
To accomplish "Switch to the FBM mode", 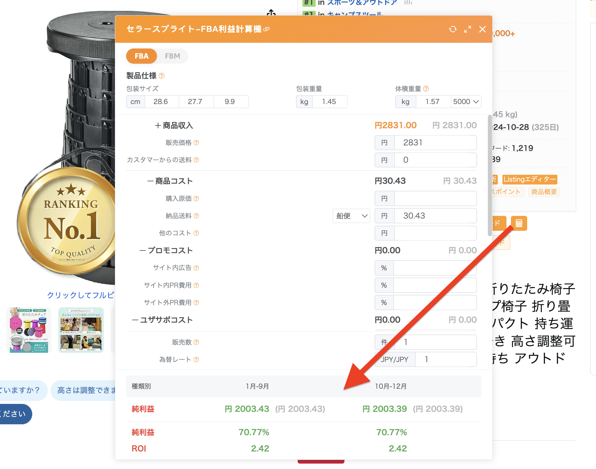I will pos(172,56).
